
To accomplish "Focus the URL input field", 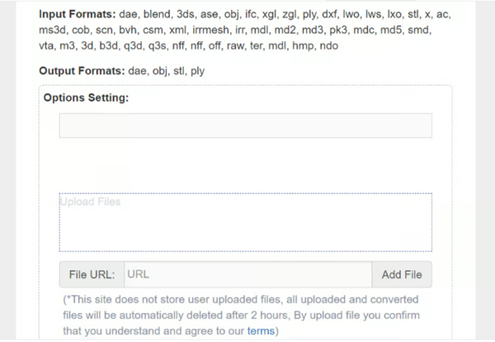I will (247, 274).
